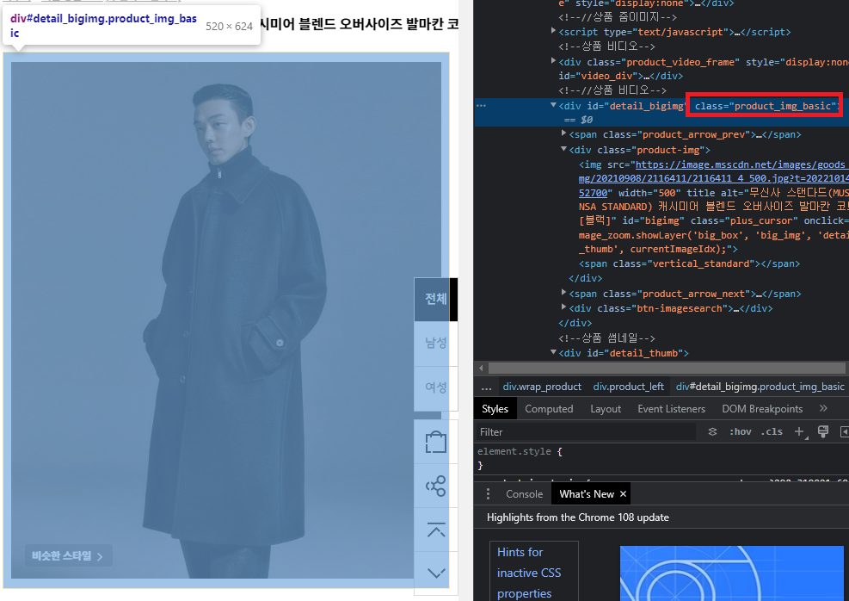Open the drawer three-dot menu beside Console
This screenshot has width=849, height=601.
pyautogui.click(x=488, y=493)
